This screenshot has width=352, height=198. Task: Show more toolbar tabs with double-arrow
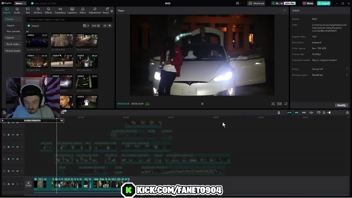click(112, 11)
